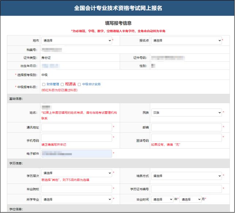Tick the 经济法 subject checkbox
The width and height of the screenshot is (235, 213).
pos(62,84)
